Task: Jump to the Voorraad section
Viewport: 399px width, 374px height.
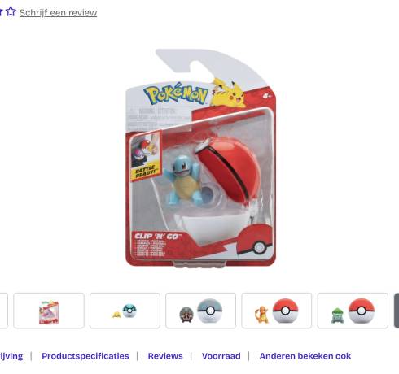Action: point(221,356)
